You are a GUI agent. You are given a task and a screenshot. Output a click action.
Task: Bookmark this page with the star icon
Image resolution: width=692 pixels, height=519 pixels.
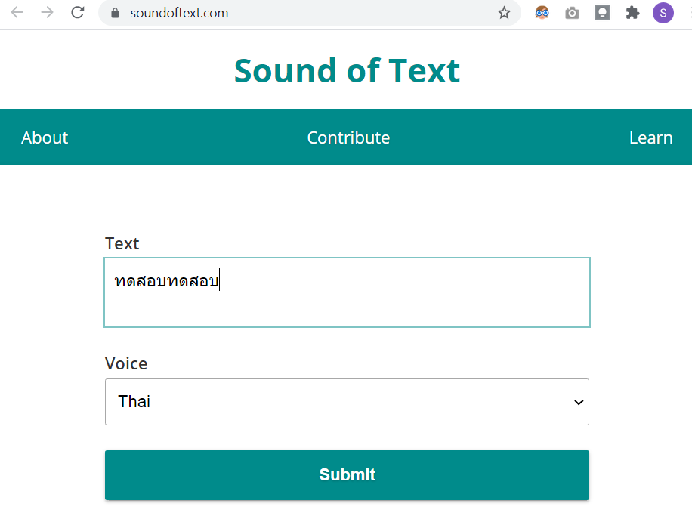[x=504, y=13]
